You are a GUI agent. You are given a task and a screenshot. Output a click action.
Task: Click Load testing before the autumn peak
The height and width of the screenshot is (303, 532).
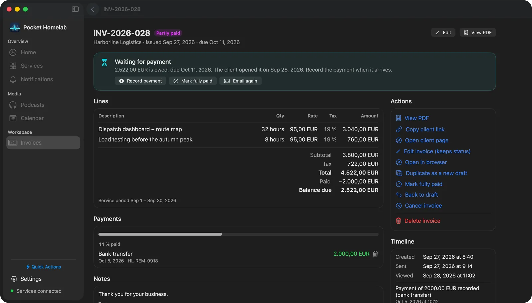coord(238,140)
